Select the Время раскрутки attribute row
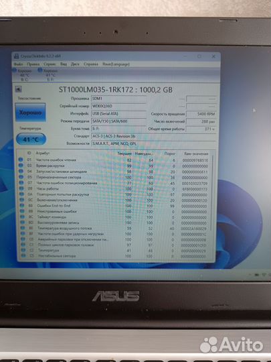The height and width of the screenshot is (362, 271). coord(114,166)
